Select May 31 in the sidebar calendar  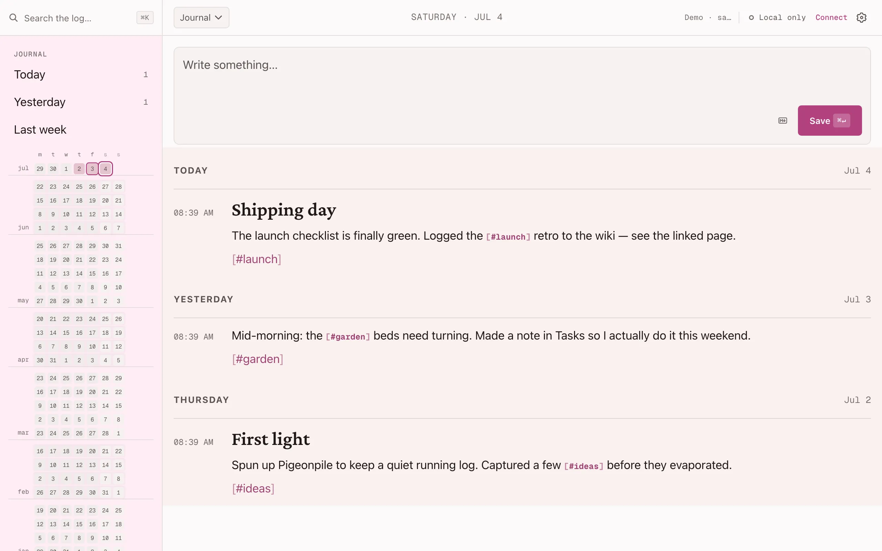click(119, 246)
